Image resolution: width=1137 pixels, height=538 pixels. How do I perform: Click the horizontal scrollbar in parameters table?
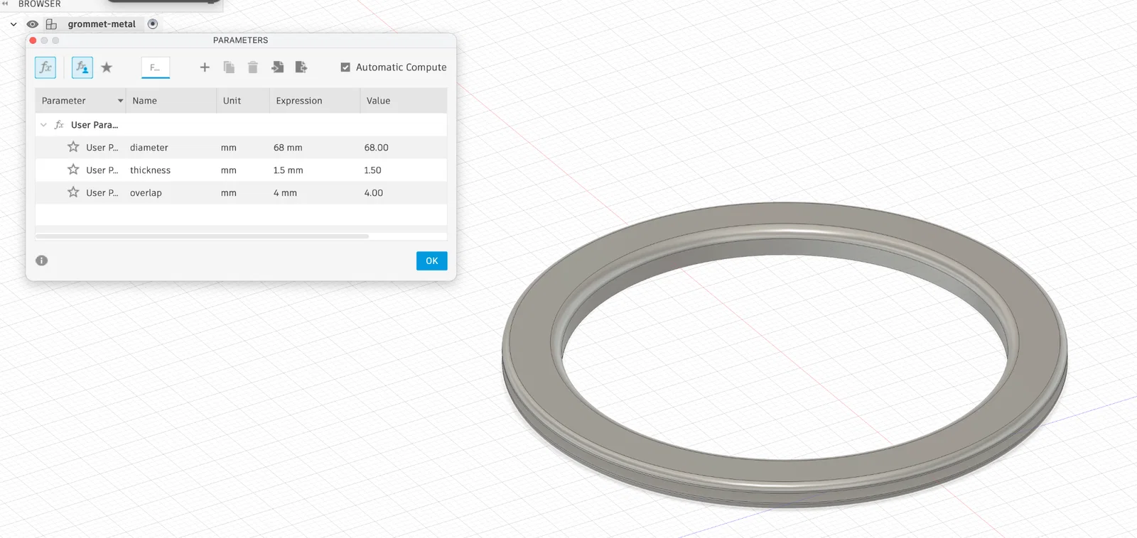coord(202,236)
